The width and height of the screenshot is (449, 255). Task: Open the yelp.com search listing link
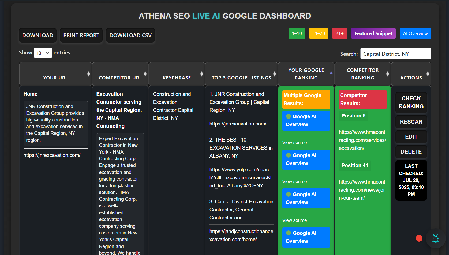(x=241, y=177)
